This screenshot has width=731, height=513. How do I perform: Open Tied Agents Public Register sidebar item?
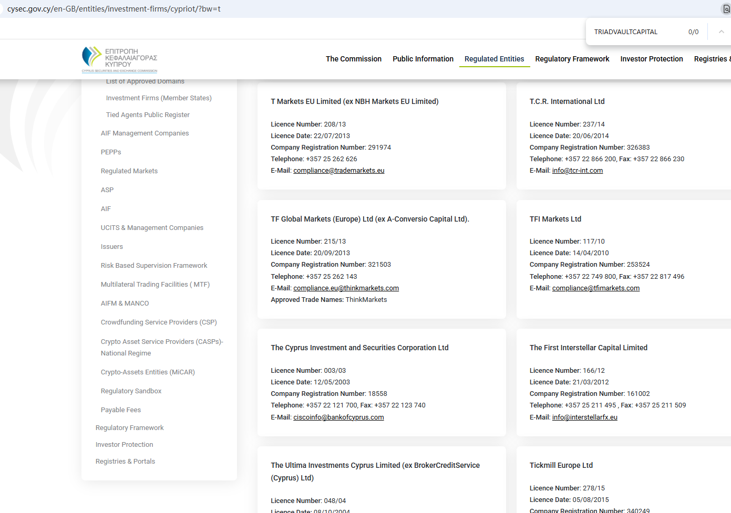point(148,115)
